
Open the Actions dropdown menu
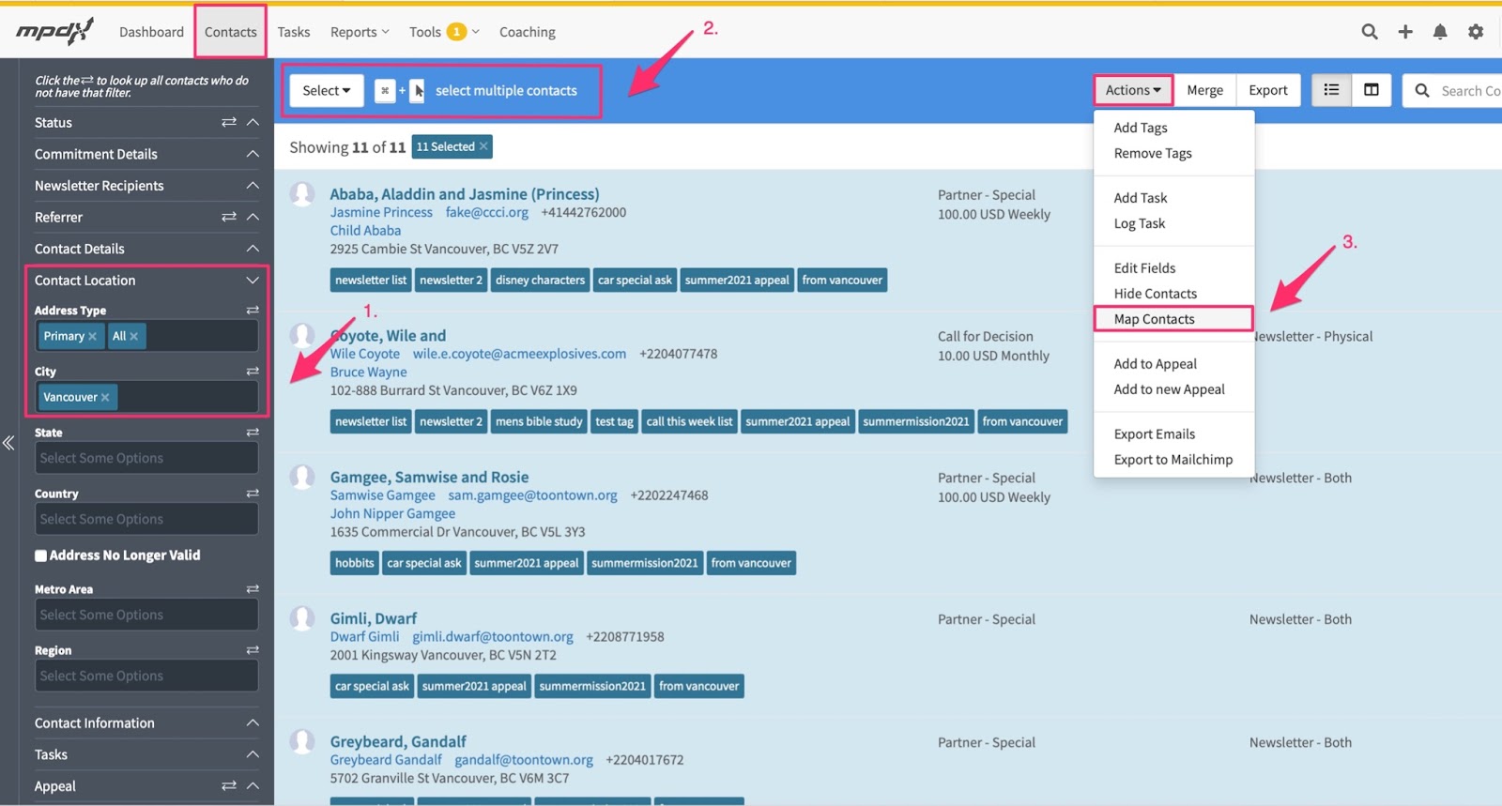coord(1133,90)
